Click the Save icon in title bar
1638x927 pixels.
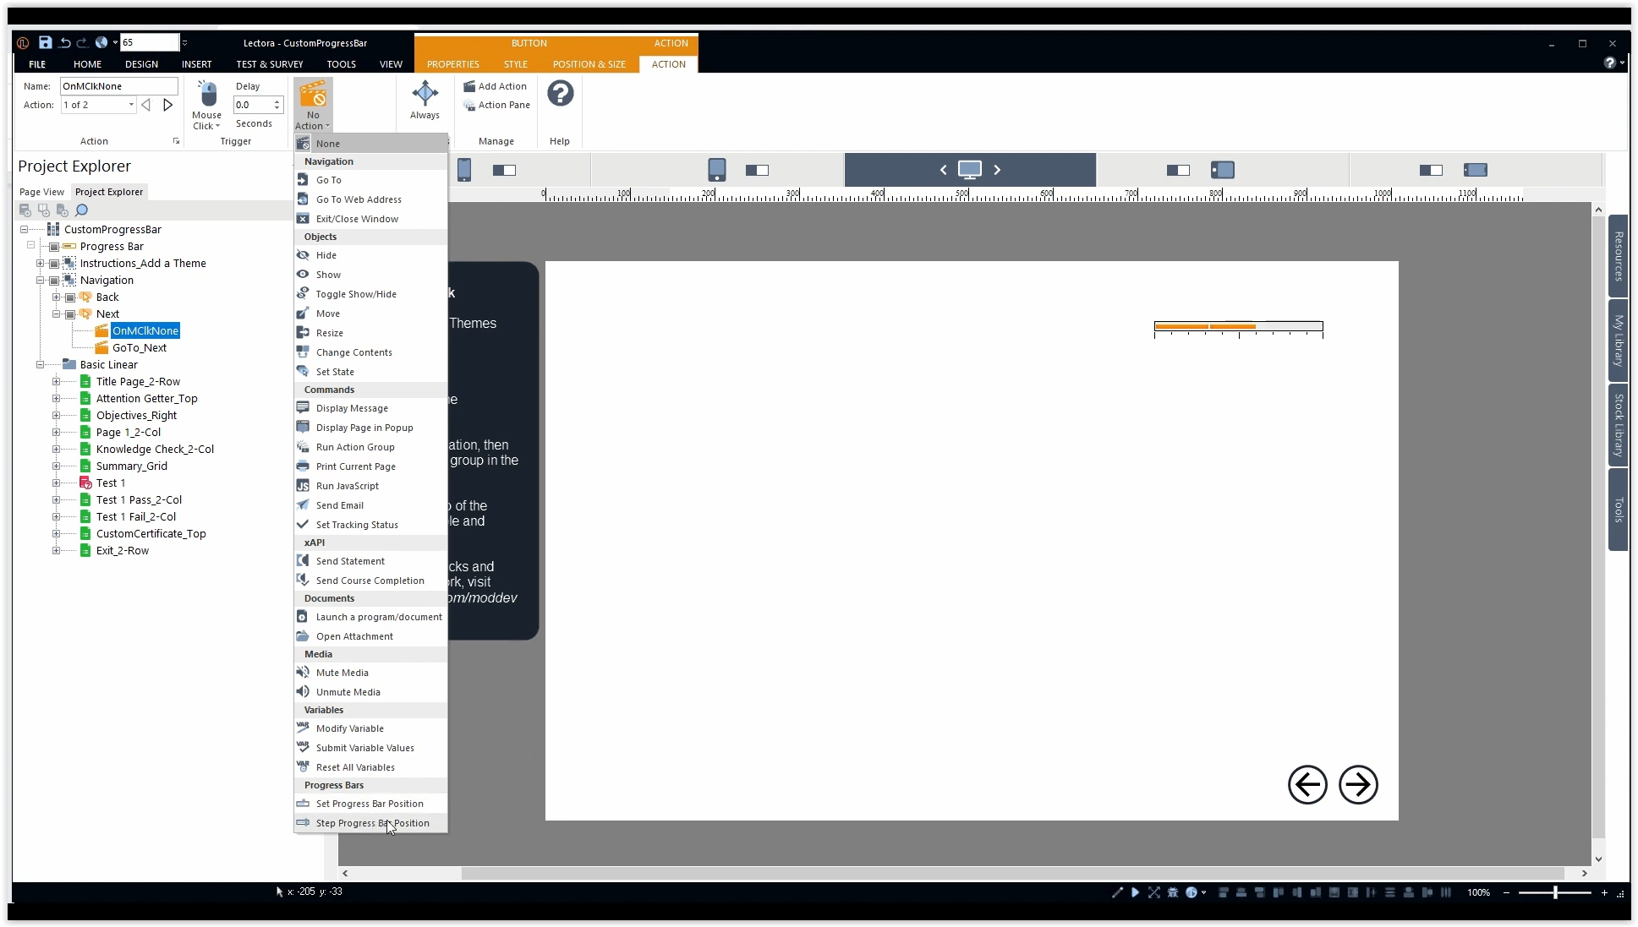point(45,42)
